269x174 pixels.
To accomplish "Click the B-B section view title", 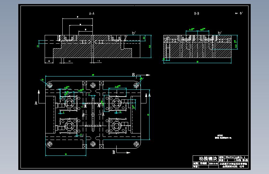I will point(197,14).
